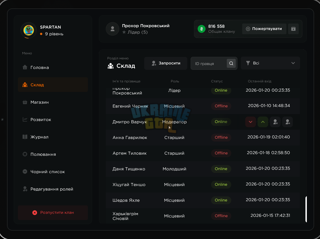This screenshot has height=239, width=320.
Task: Kick member using the user-remove icon
Action: [x=275, y=122]
